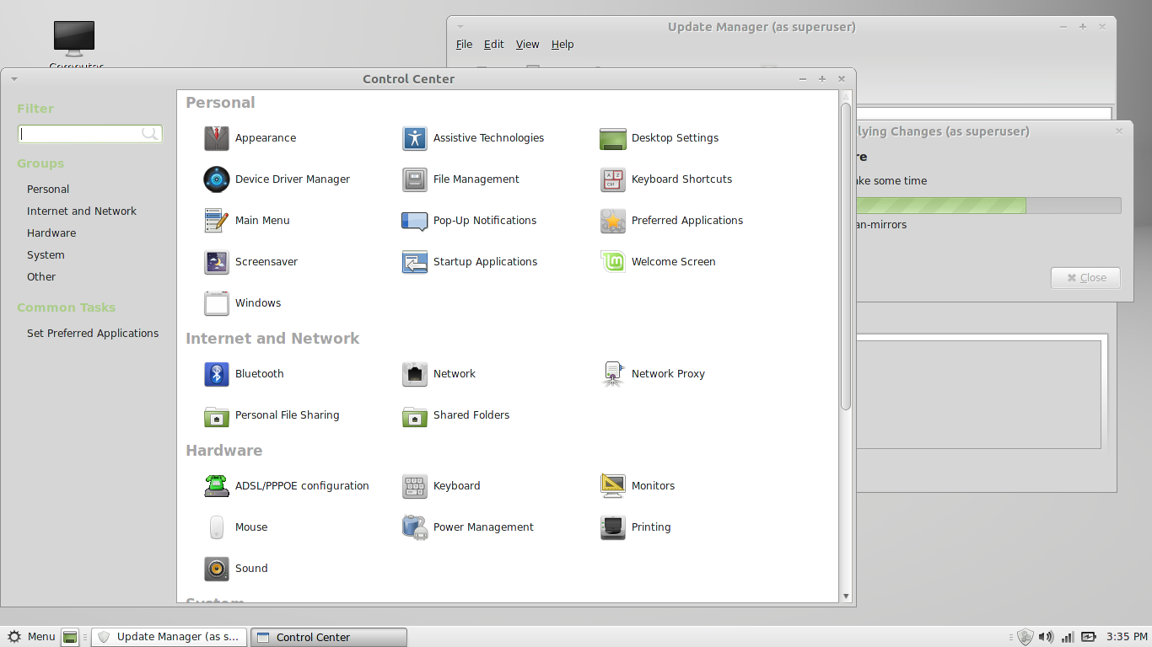Viewport: 1152px width, 647px height.
Task: Jump to Personal group in sidebar
Action: click(x=48, y=190)
